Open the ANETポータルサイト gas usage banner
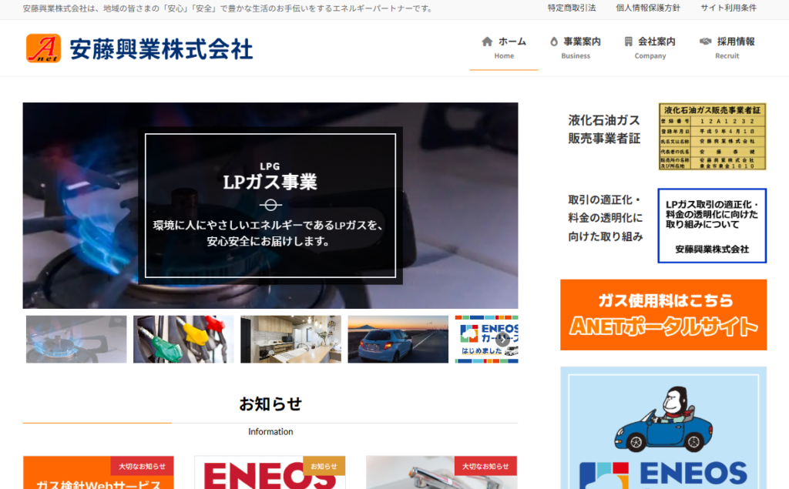The image size is (789, 489). point(663,315)
